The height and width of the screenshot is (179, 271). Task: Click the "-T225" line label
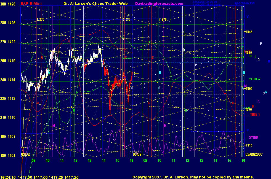(248, 53)
